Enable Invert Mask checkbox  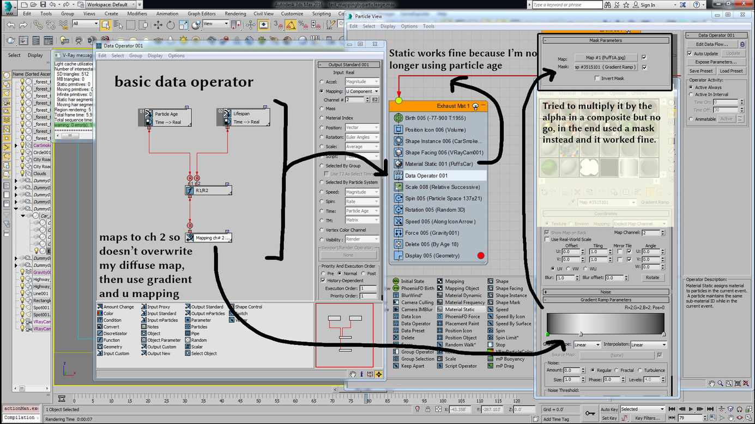coord(597,78)
